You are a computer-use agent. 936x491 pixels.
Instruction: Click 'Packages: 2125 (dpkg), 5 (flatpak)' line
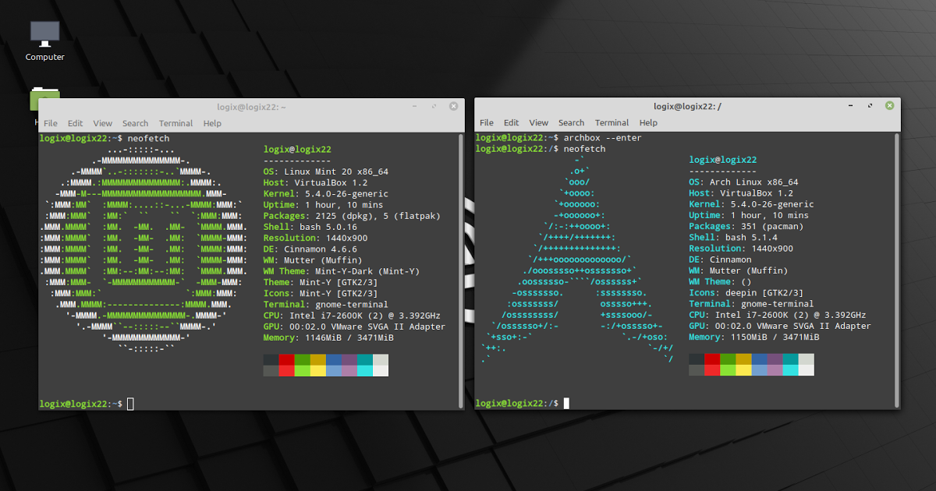coord(352,216)
